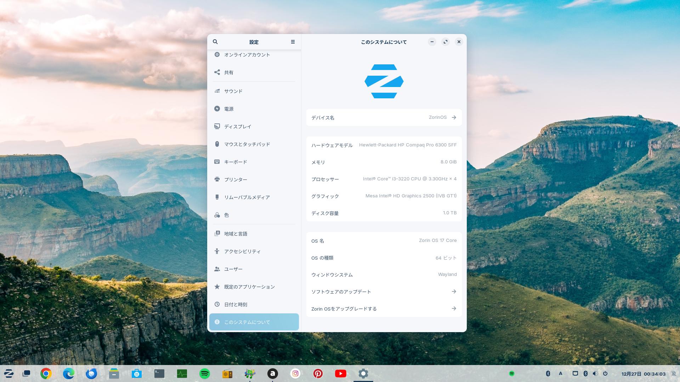The image size is (680, 382).
Task: Open the System Monitor from the taskbar
Action: [x=182, y=374]
